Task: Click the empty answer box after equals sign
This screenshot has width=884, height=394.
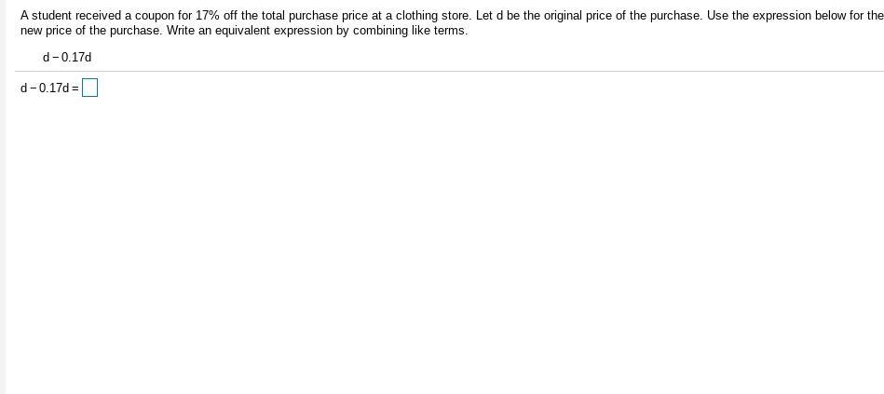Action: [x=89, y=88]
